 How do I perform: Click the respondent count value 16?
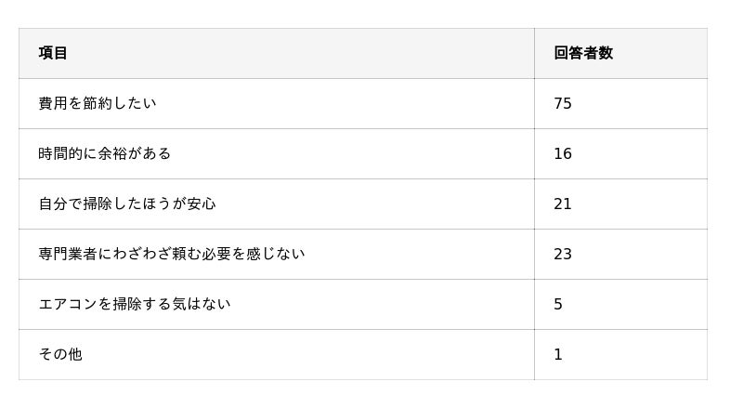point(563,153)
